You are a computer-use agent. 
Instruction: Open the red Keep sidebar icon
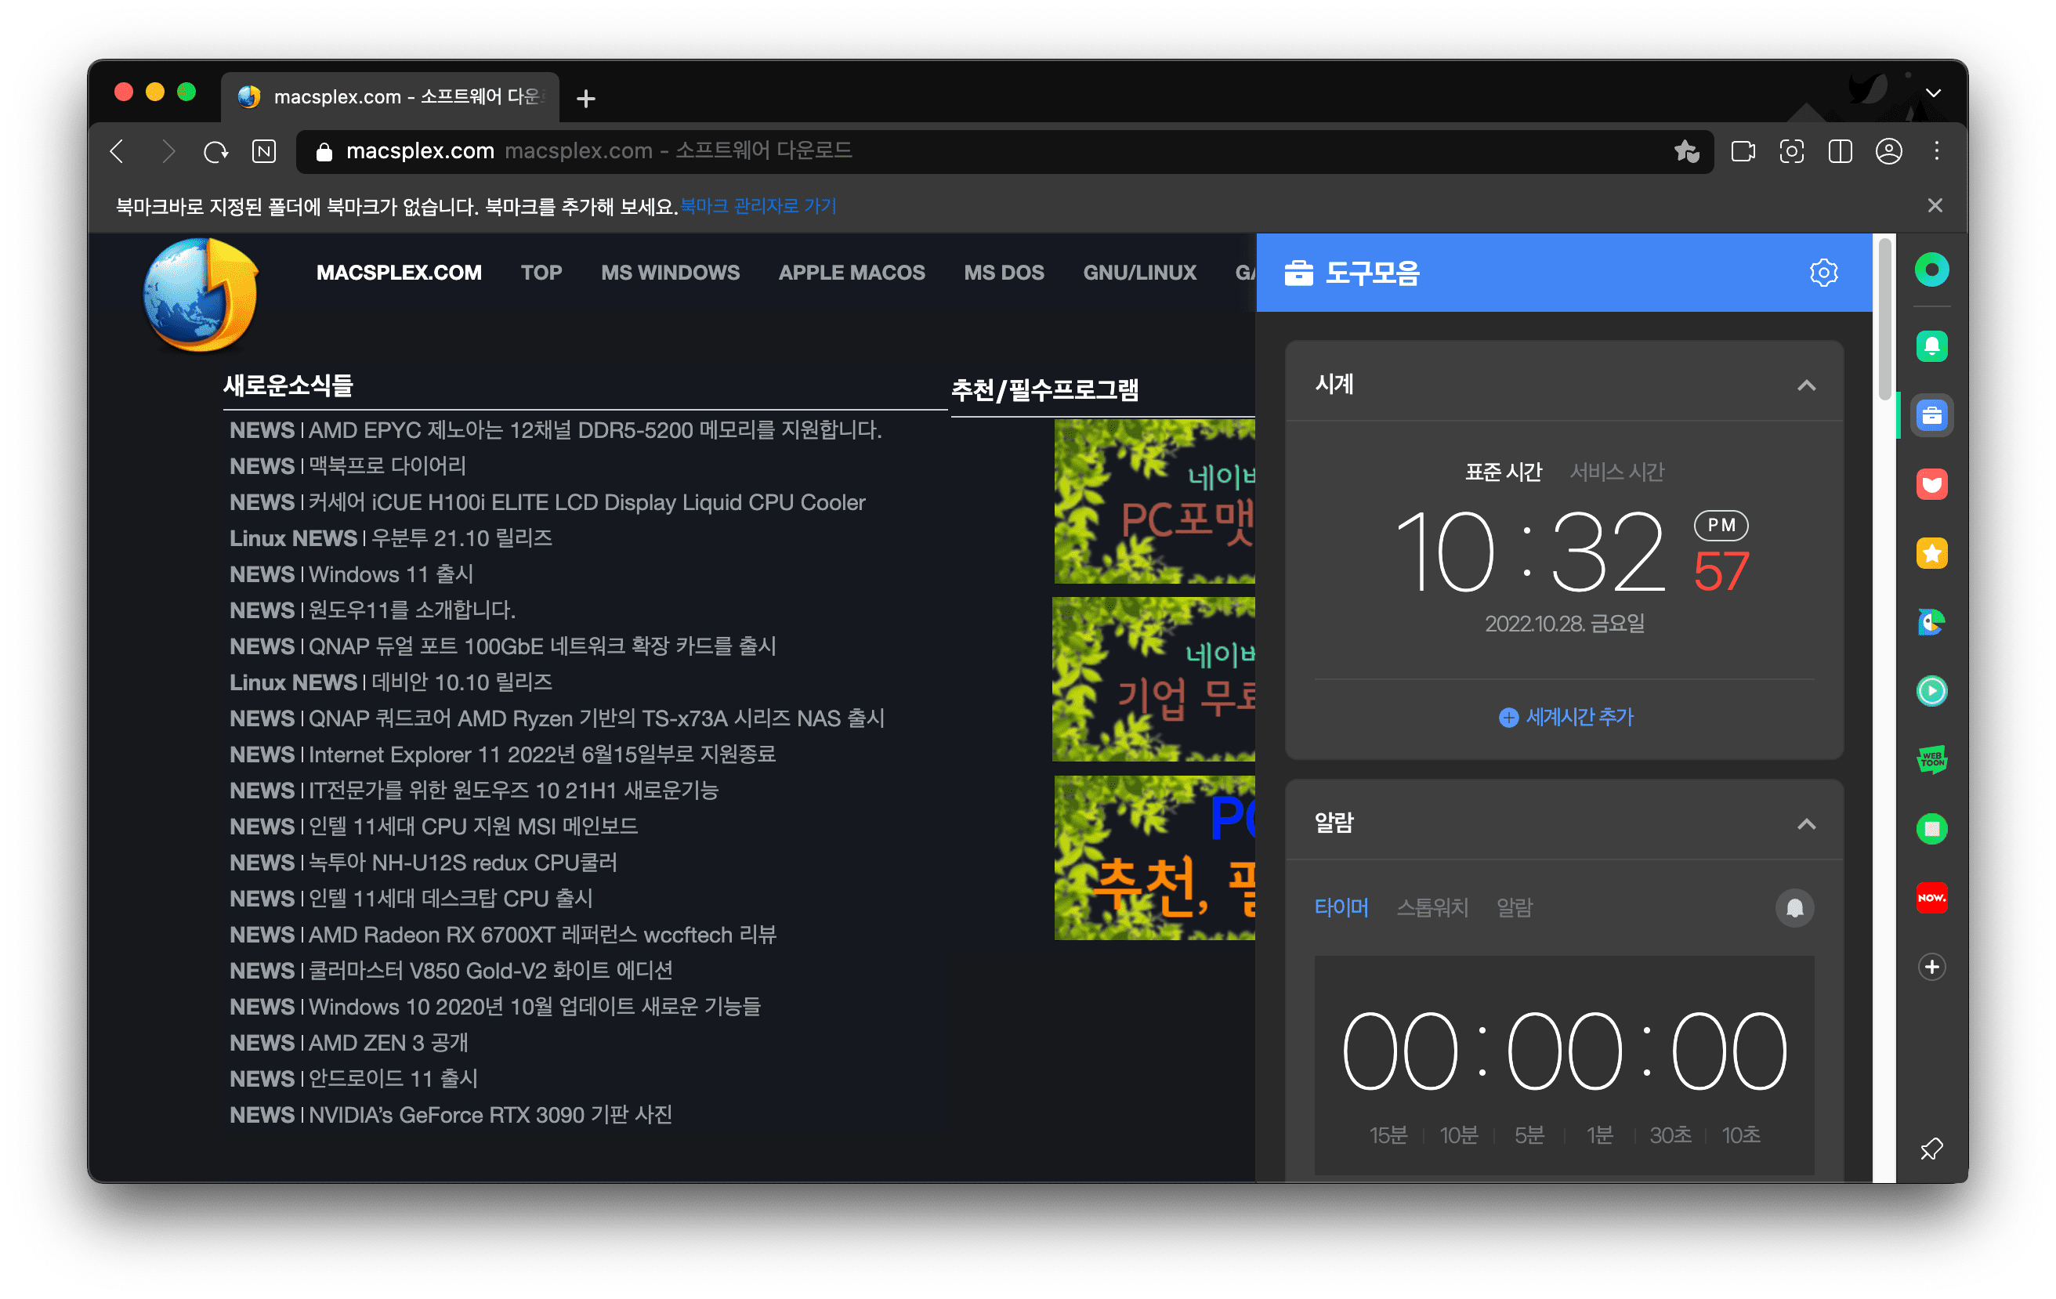tap(1931, 485)
